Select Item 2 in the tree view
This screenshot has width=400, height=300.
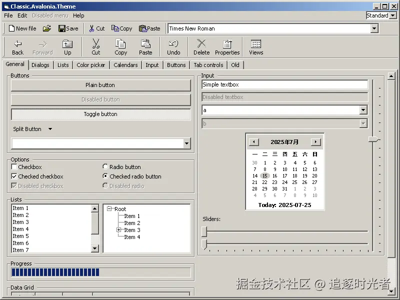pos(132,223)
